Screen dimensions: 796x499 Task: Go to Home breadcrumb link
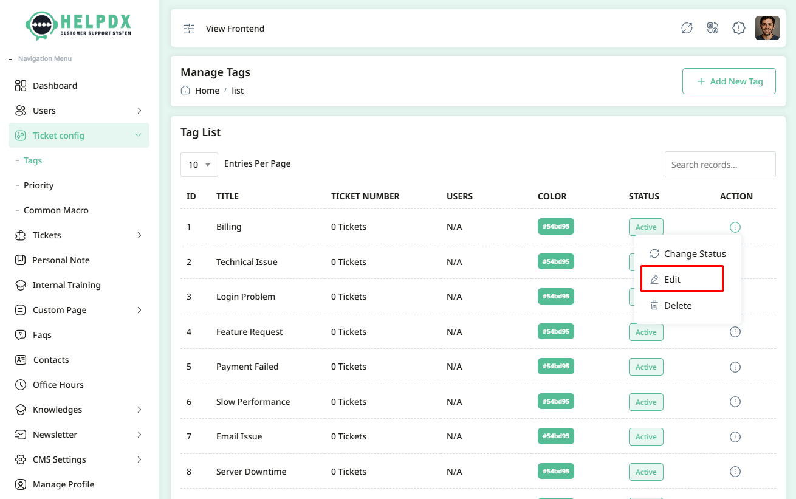point(207,91)
